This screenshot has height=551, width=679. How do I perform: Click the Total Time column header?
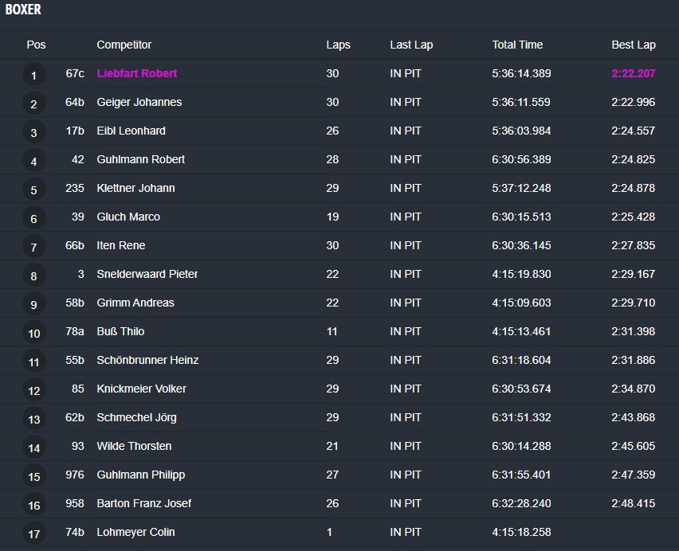(517, 45)
